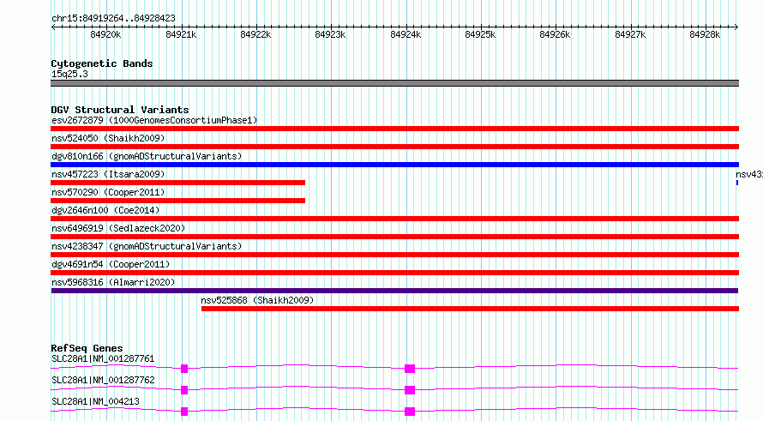The width and height of the screenshot is (763, 421).
Task: Click the dgv4691n54 red variant bar
Action: (x=394, y=273)
